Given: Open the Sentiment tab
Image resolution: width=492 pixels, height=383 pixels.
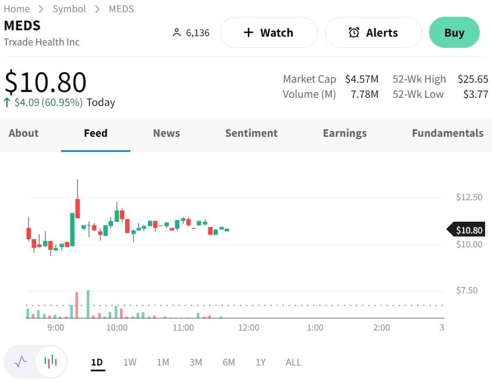Looking at the screenshot, I should click(251, 133).
